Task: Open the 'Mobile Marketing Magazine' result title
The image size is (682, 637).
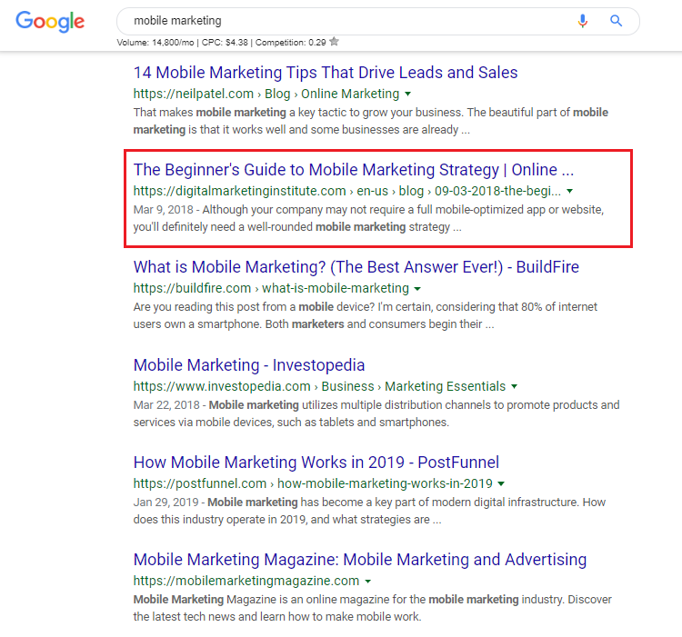Action: coord(359,560)
